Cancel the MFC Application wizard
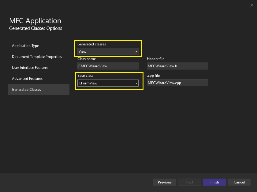The width and height of the screenshot is (257, 192). [x=239, y=182]
